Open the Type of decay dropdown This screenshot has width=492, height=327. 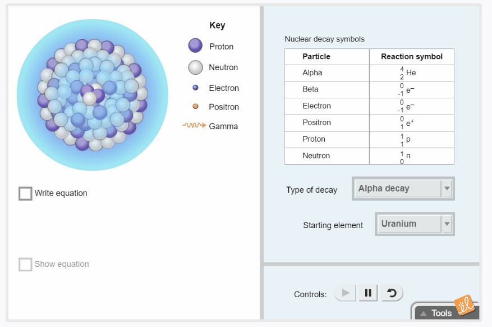point(403,188)
